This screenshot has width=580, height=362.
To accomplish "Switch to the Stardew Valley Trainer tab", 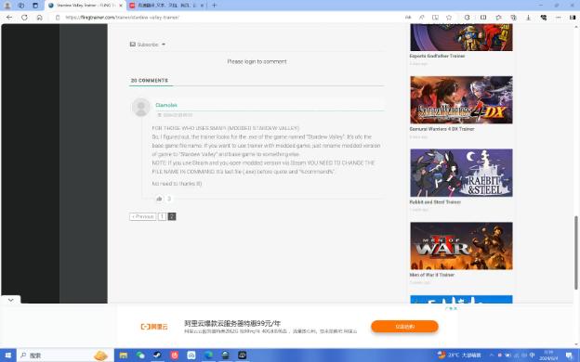I will click(x=86, y=6).
